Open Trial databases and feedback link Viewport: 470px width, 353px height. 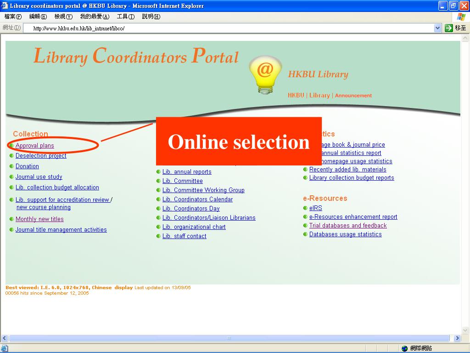coord(348,225)
